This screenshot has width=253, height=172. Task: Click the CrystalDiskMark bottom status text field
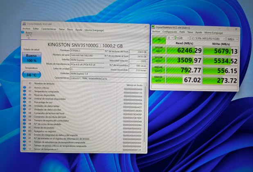pyautogui.click(x=194, y=87)
